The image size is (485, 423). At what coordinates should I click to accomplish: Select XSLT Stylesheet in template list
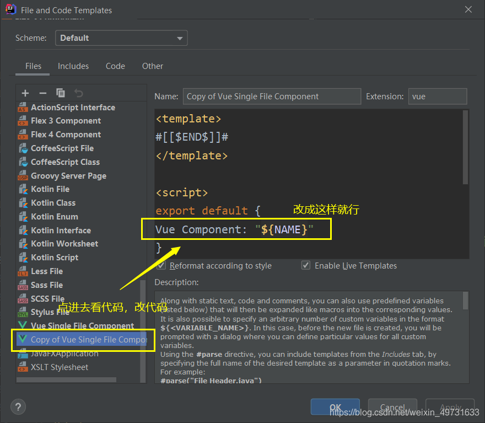pyautogui.click(x=59, y=367)
